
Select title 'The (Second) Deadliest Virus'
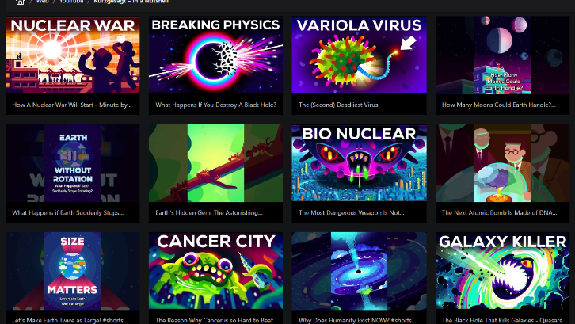point(338,105)
